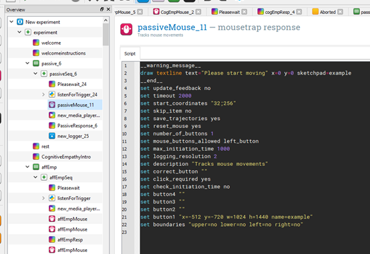
Task: Click the passiveSeq_6 sequence icon
Action: click(44, 74)
